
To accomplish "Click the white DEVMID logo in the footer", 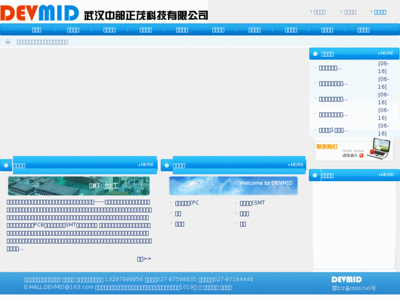I will (x=347, y=280).
